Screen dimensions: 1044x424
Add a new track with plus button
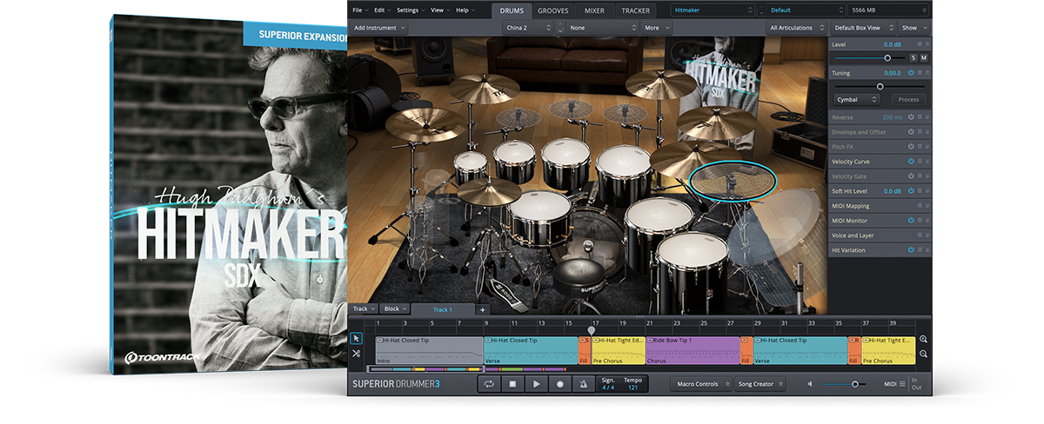click(x=483, y=309)
